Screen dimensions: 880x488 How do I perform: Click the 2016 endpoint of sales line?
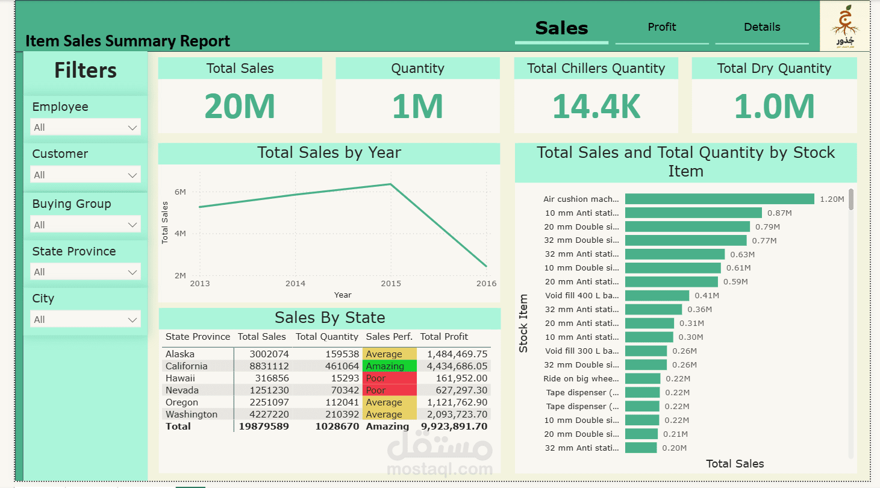point(486,266)
